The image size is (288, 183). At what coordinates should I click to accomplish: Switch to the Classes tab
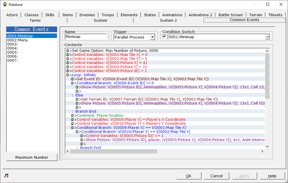(x=31, y=15)
